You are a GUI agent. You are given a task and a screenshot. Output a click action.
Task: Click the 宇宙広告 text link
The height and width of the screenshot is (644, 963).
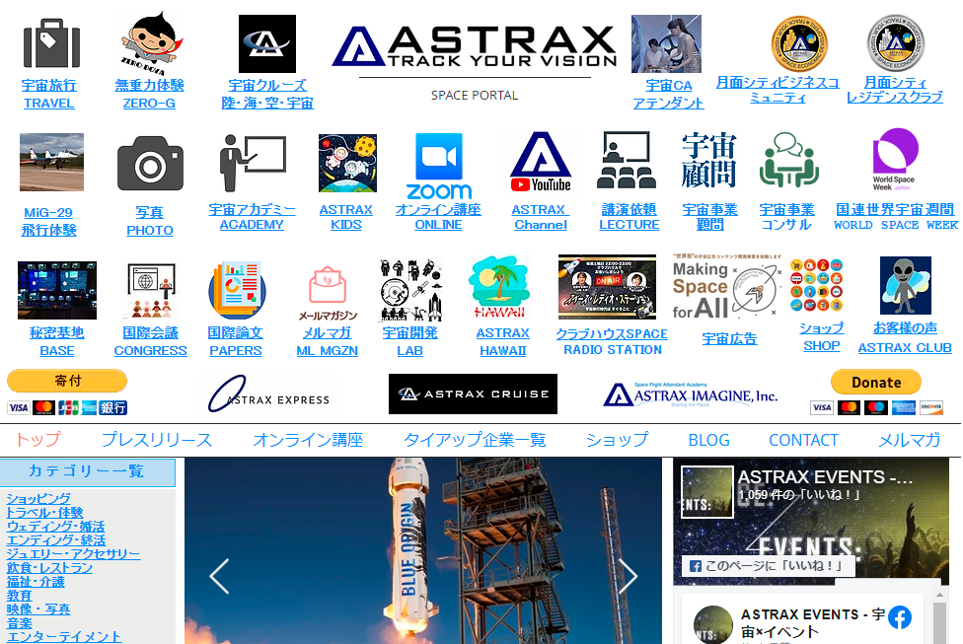(x=729, y=339)
